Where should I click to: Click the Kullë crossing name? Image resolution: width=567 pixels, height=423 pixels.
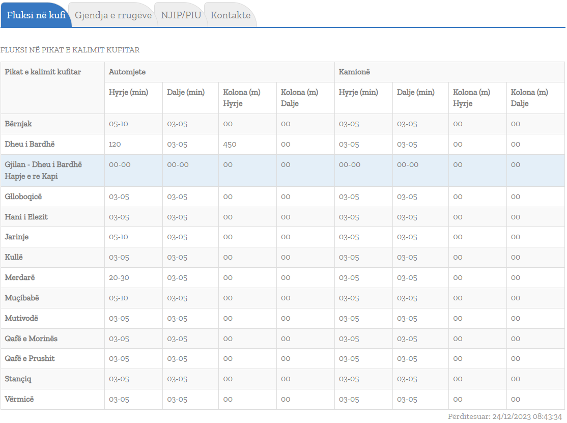[x=14, y=257]
